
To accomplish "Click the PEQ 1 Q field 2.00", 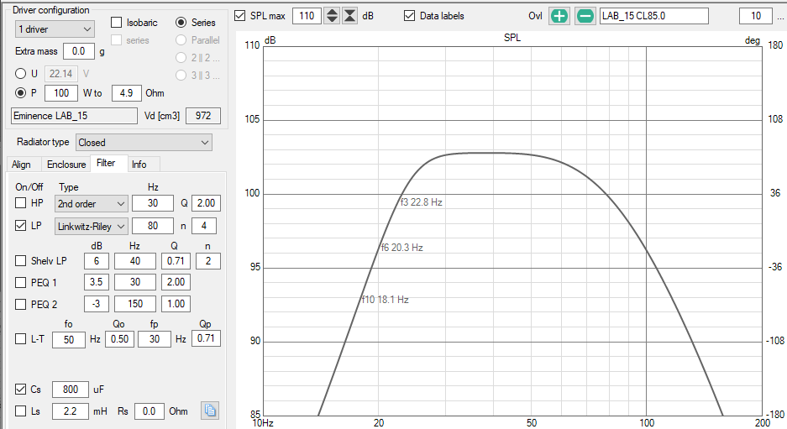I will pos(176,282).
